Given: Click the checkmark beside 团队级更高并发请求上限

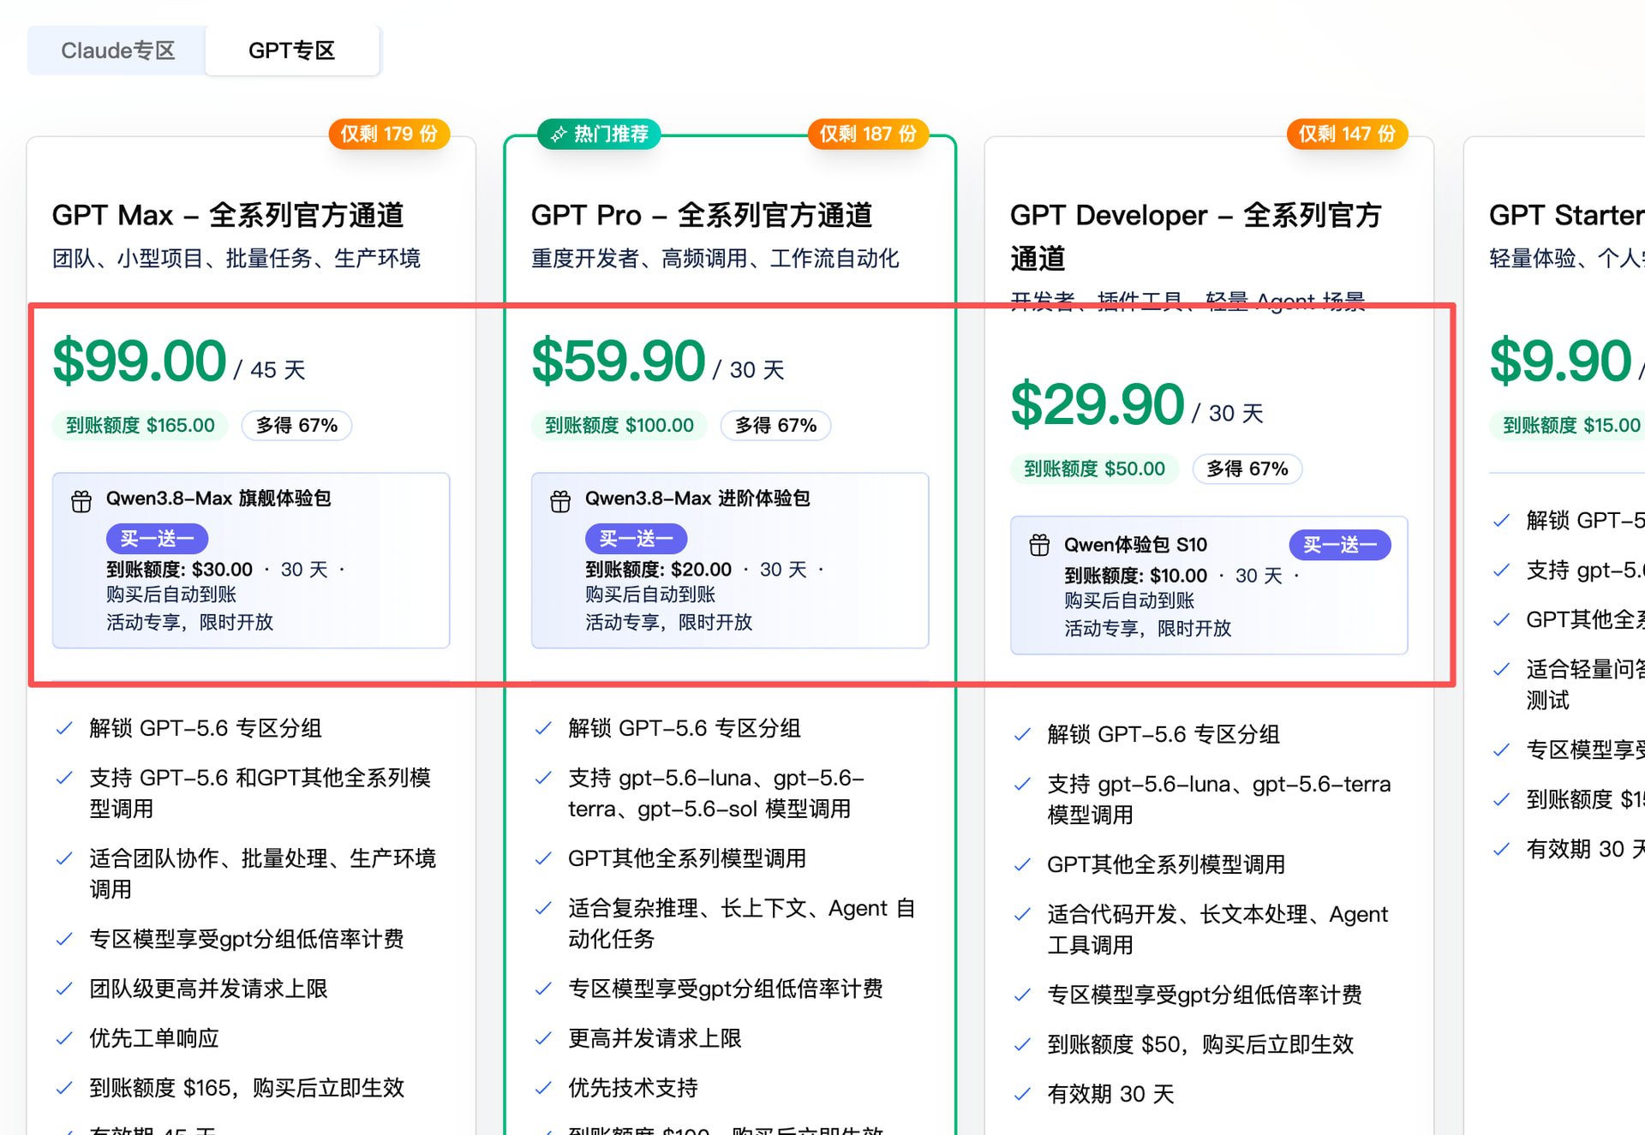Looking at the screenshot, I should tap(64, 989).
